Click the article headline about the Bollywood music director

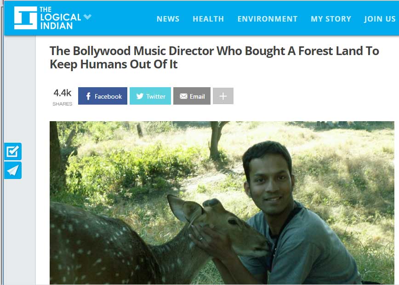(x=214, y=57)
